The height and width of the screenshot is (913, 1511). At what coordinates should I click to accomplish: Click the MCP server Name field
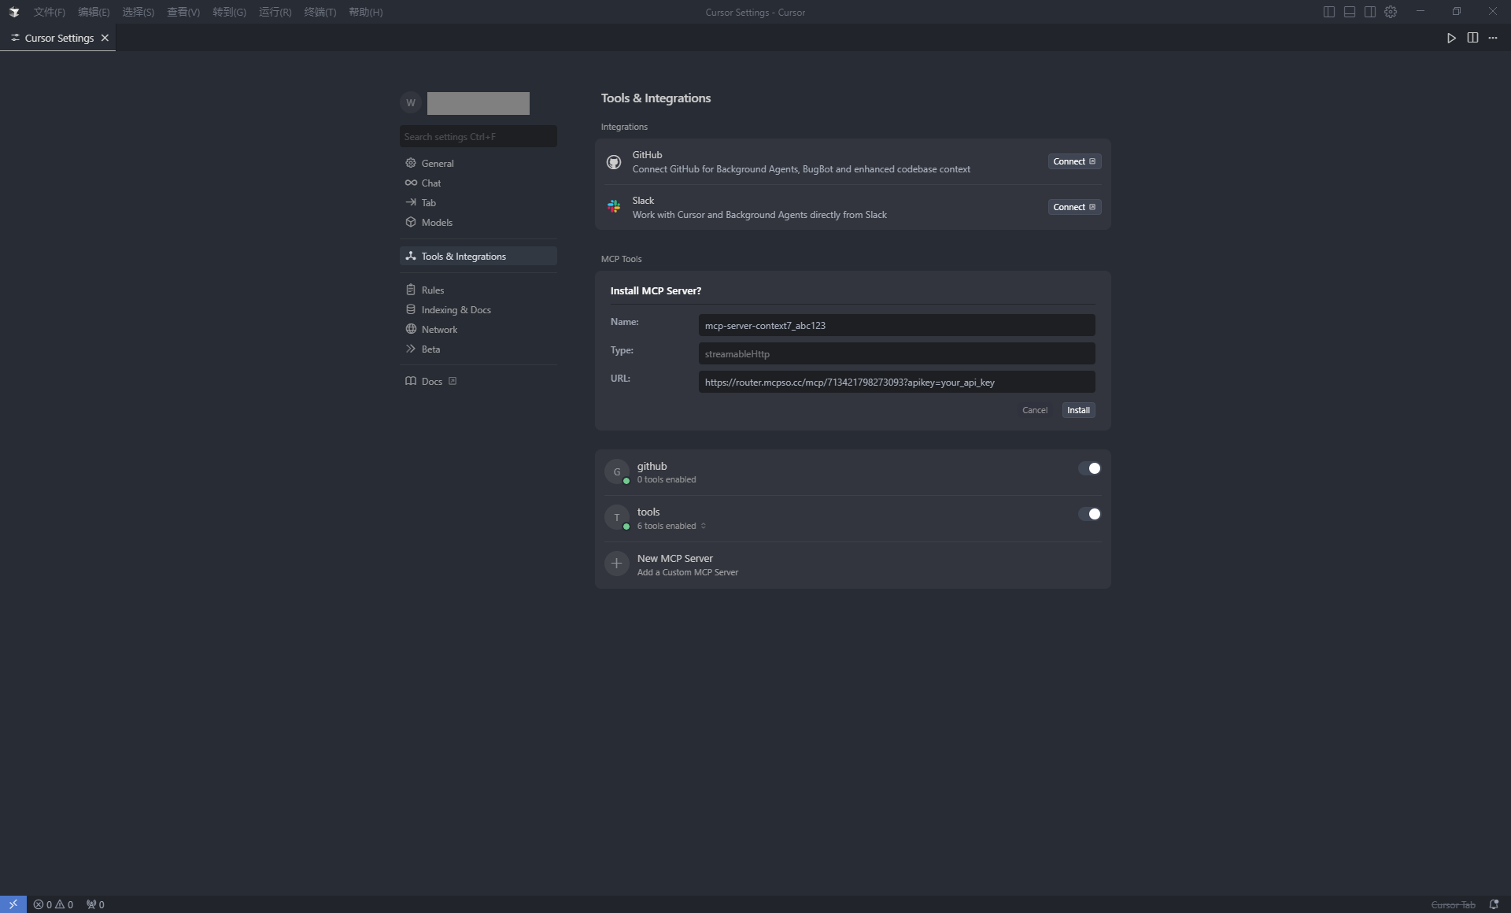[x=896, y=325]
